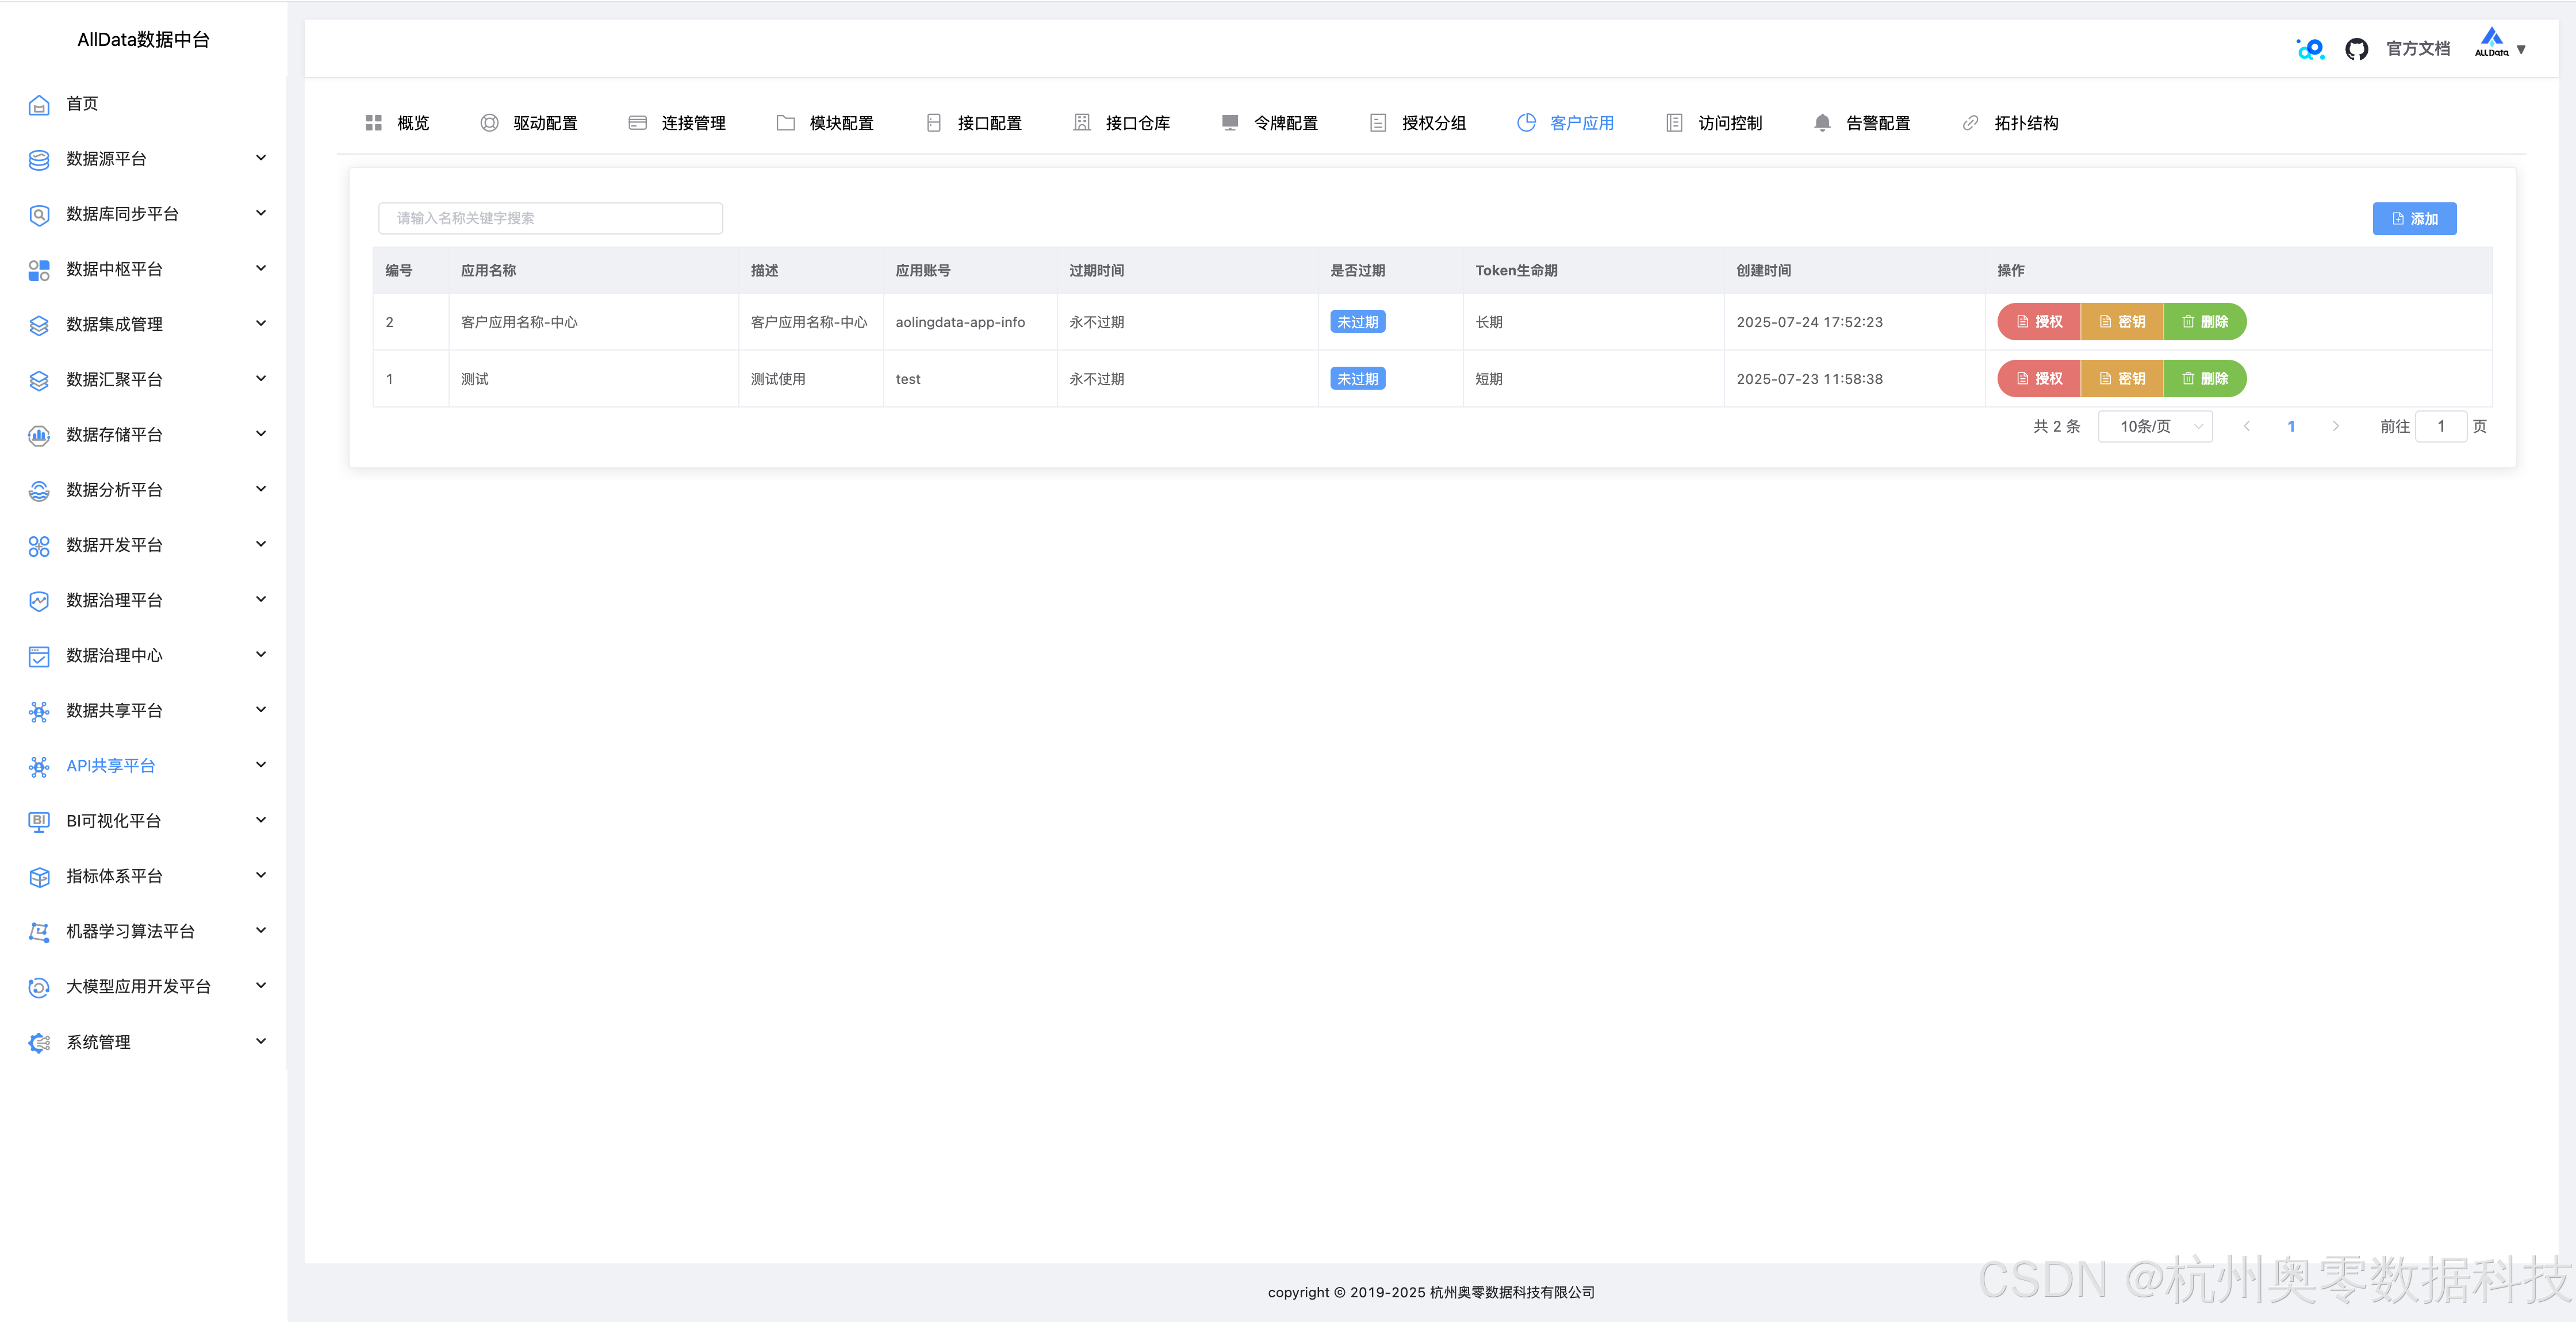
Task: Open the 官方文档 link
Action: coord(2417,49)
